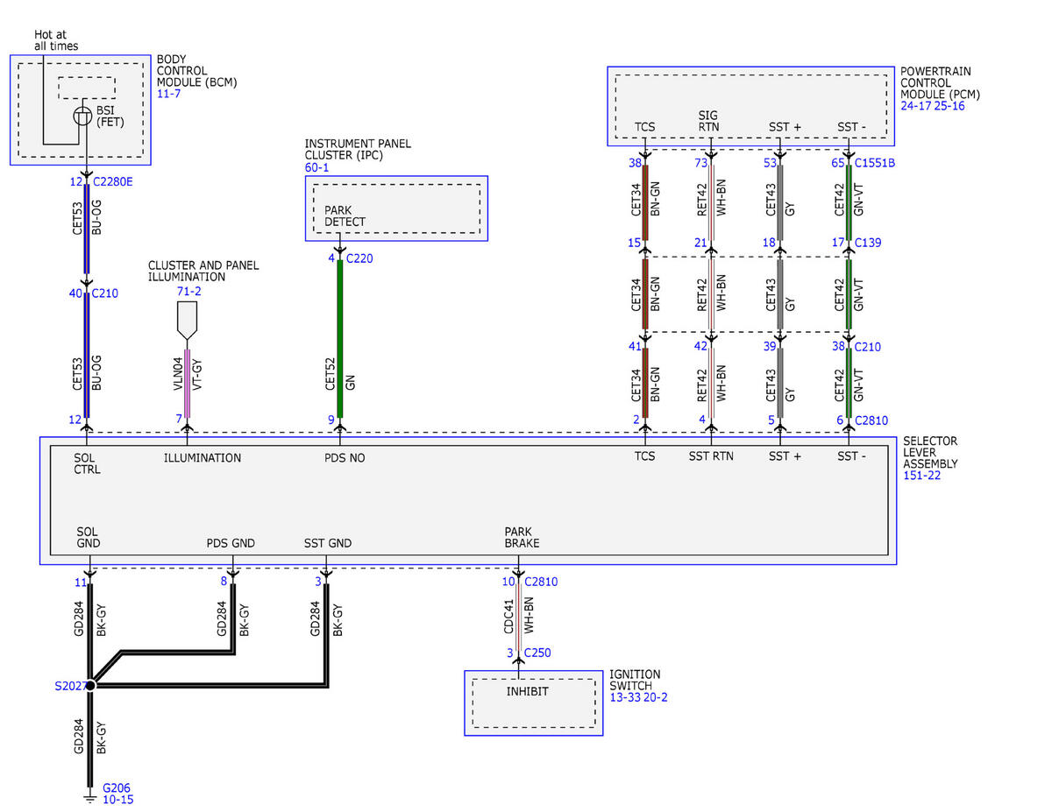Select C2810 label beside Park Brake pin 10

coord(541,581)
